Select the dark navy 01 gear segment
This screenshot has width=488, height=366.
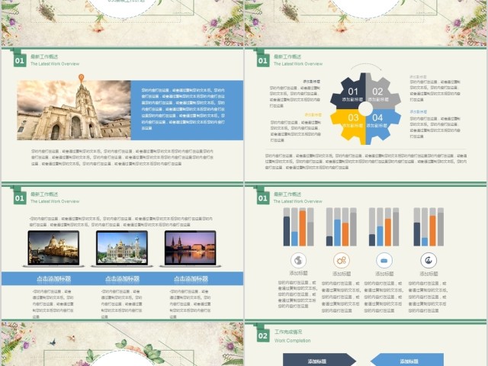pos(348,91)
